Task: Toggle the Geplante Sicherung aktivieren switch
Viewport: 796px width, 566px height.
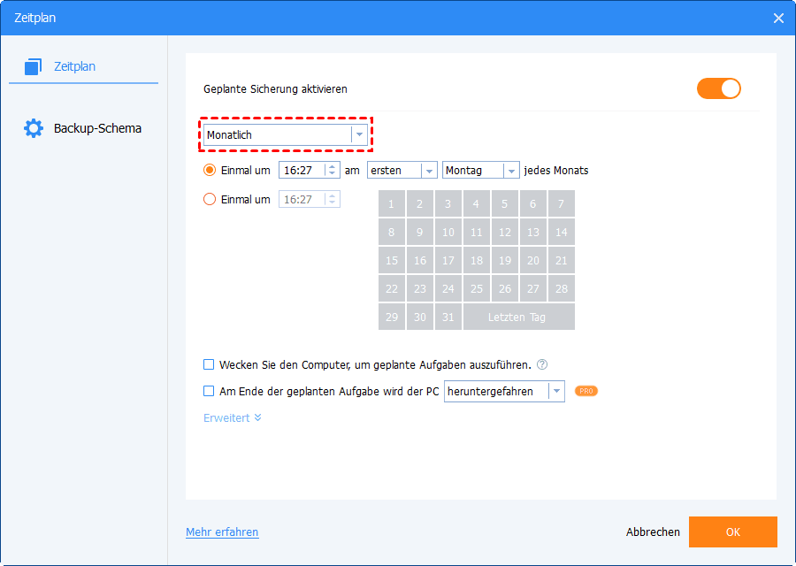Action: pyautogui.click(x=718, y=88)
